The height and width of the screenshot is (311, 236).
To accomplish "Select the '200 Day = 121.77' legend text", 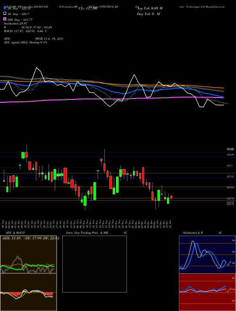I will tap(20, 20).
